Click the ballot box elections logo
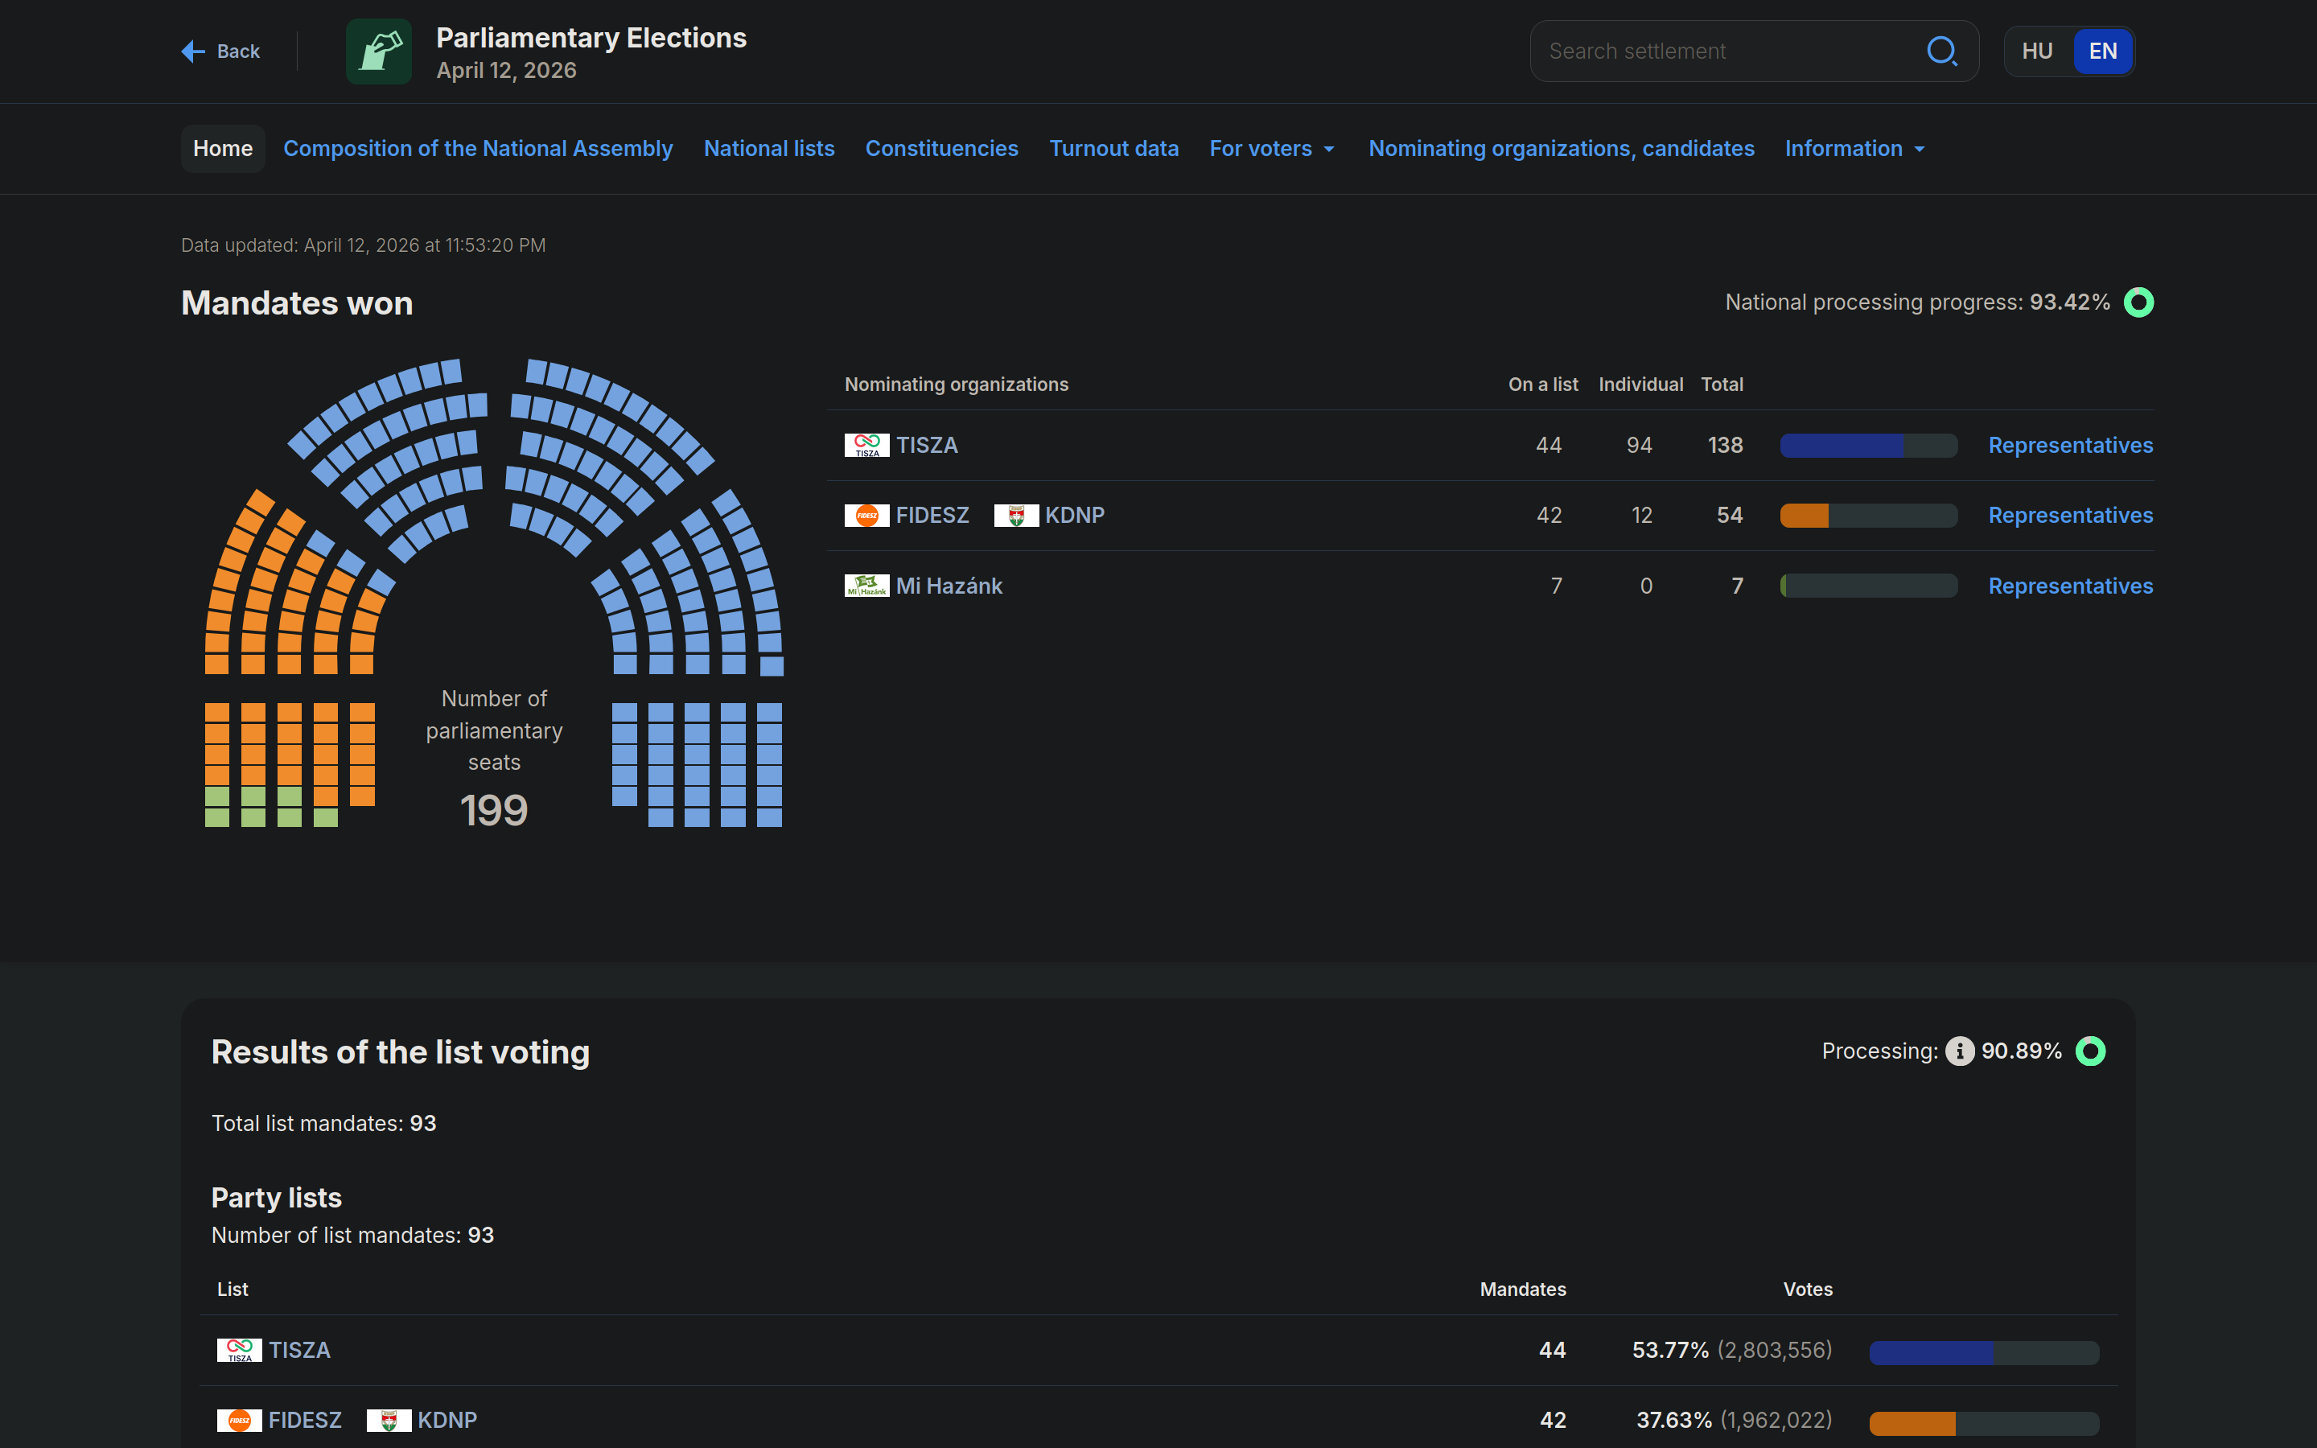This screenshot has height=1448, width=2317. (378, 51)
